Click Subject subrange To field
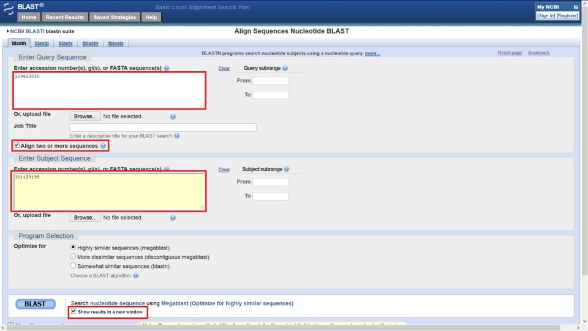 coord(271,196)
